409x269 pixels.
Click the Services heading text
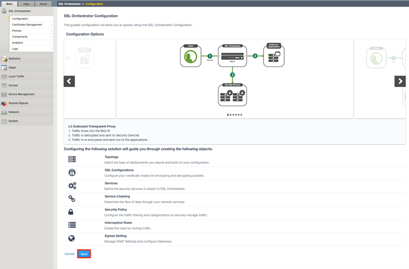111,183
